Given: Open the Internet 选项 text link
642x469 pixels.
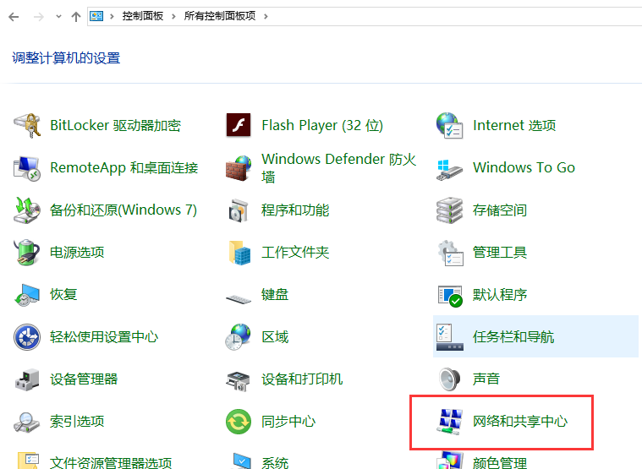Looking at the screenshot, I should (x=513, y=126).
